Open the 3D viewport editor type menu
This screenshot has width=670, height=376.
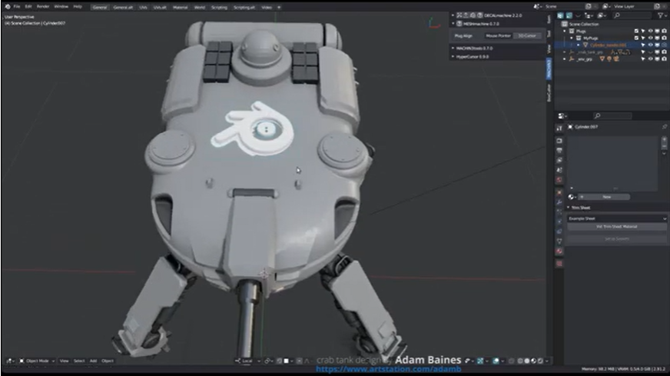click(10, 361)
